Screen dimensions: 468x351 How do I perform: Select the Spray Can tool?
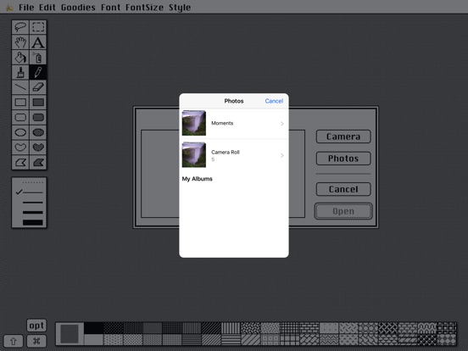point(38,58)
